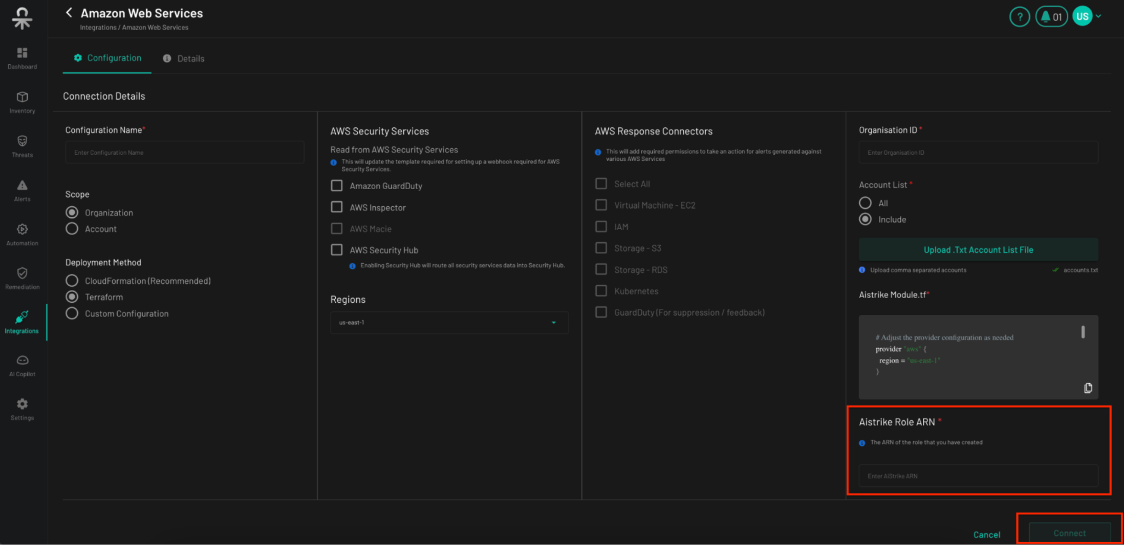Open notifications bell showing 01
Image resolution: width=1124 pixels, height=545 pixels.
(x=1051, y=17)
